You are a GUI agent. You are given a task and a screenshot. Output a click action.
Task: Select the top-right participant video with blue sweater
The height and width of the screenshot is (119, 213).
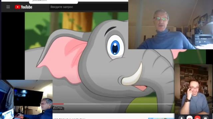pyautogui.click(x=171, y=24)
